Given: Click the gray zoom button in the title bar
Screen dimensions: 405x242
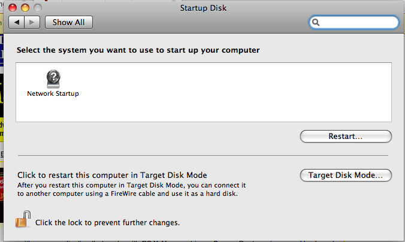Looking at the screenshot, I should tap(38, 8).
